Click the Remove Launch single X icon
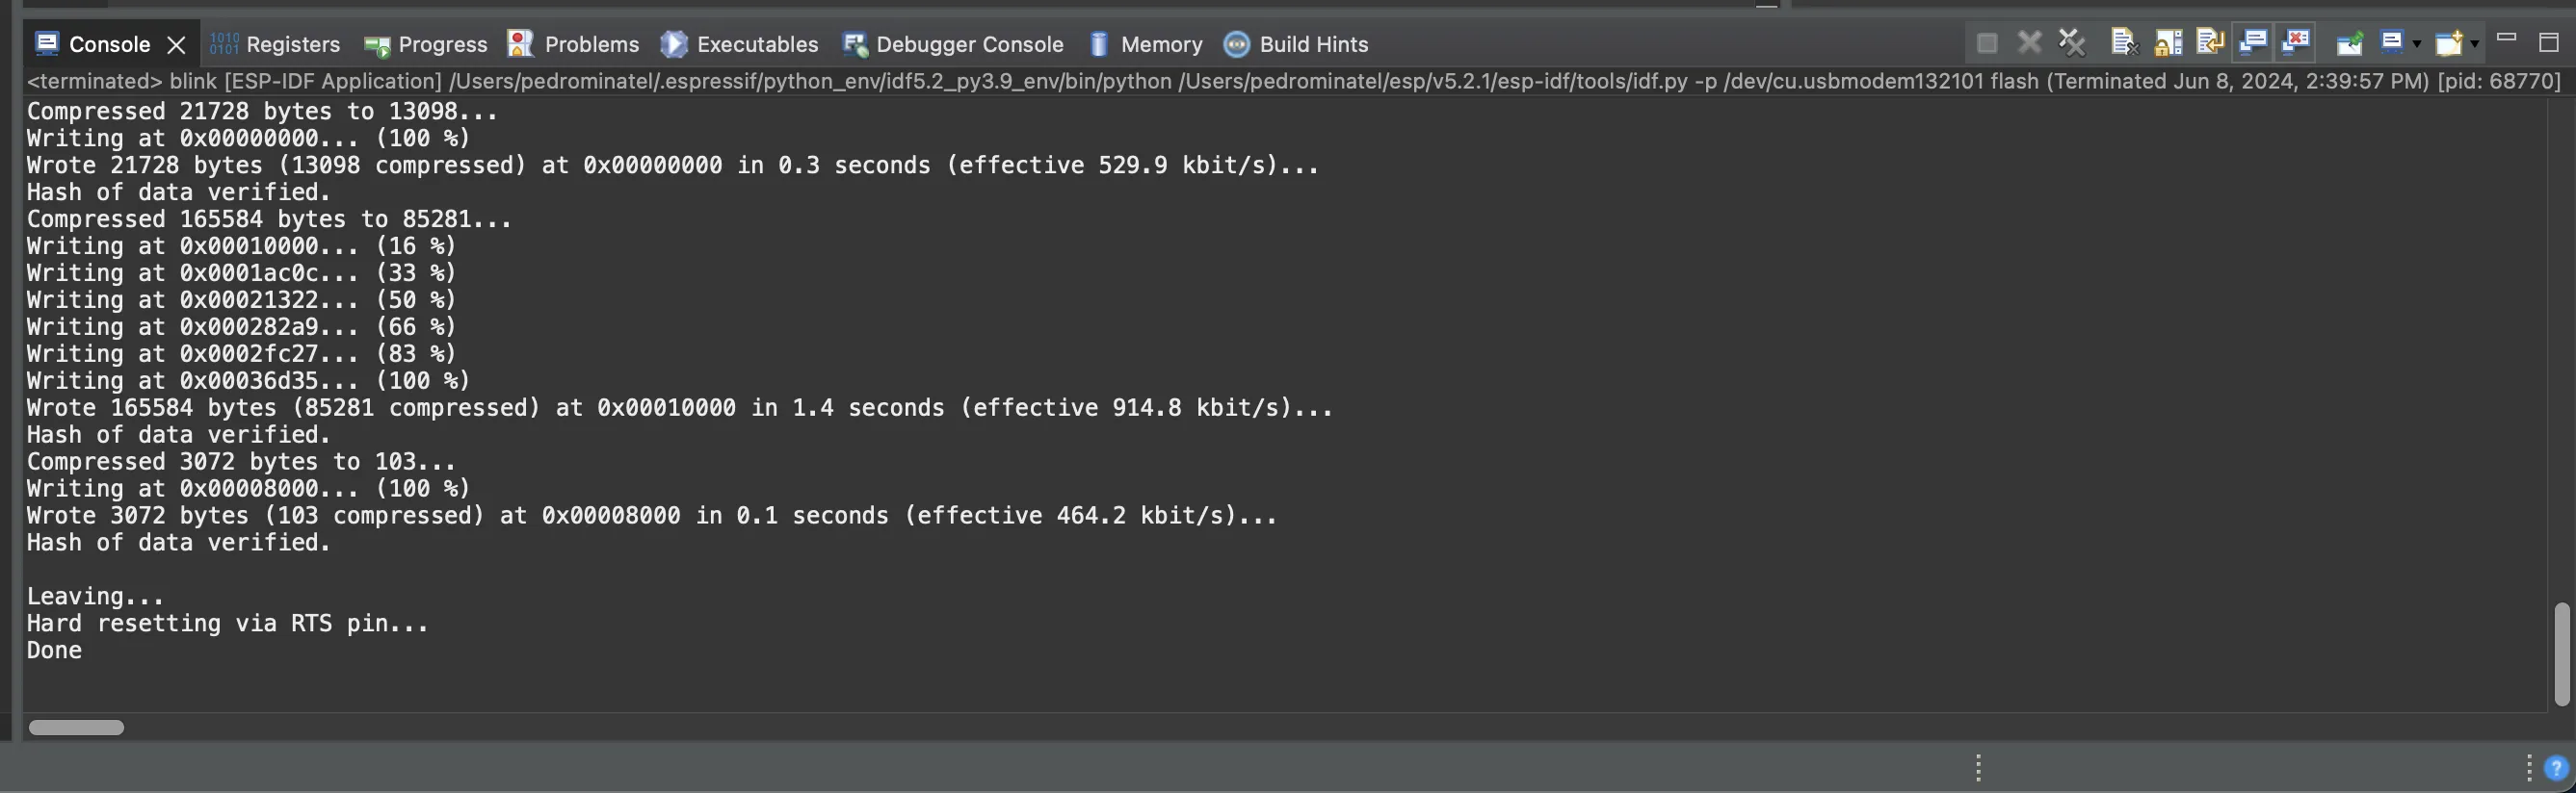Image resolution: width=2576 pixels, height=793 pixels. pyautogui.click(x=2029, y=43)
